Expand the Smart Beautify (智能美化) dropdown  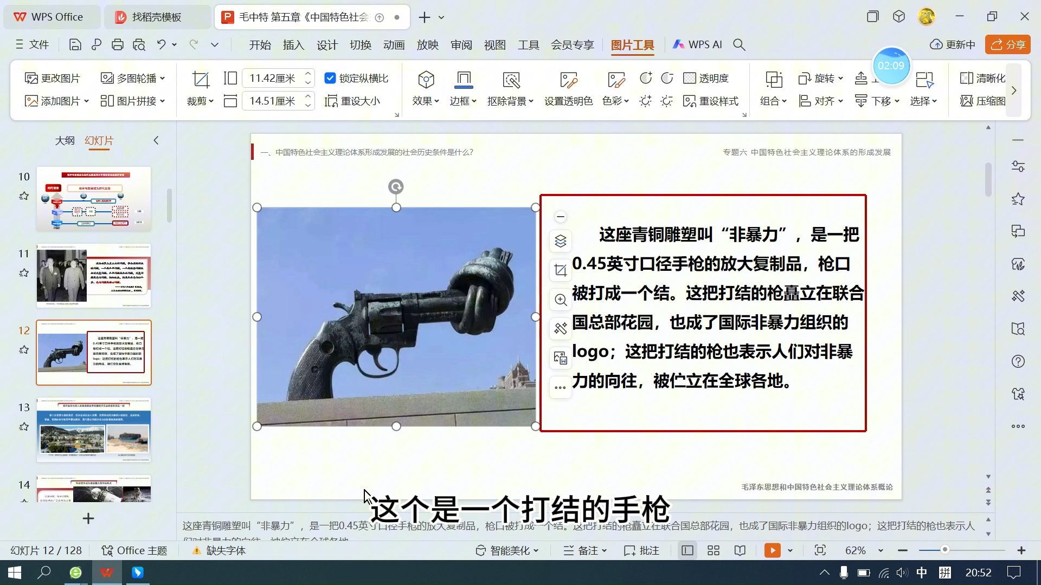click(x=536, y=550)
